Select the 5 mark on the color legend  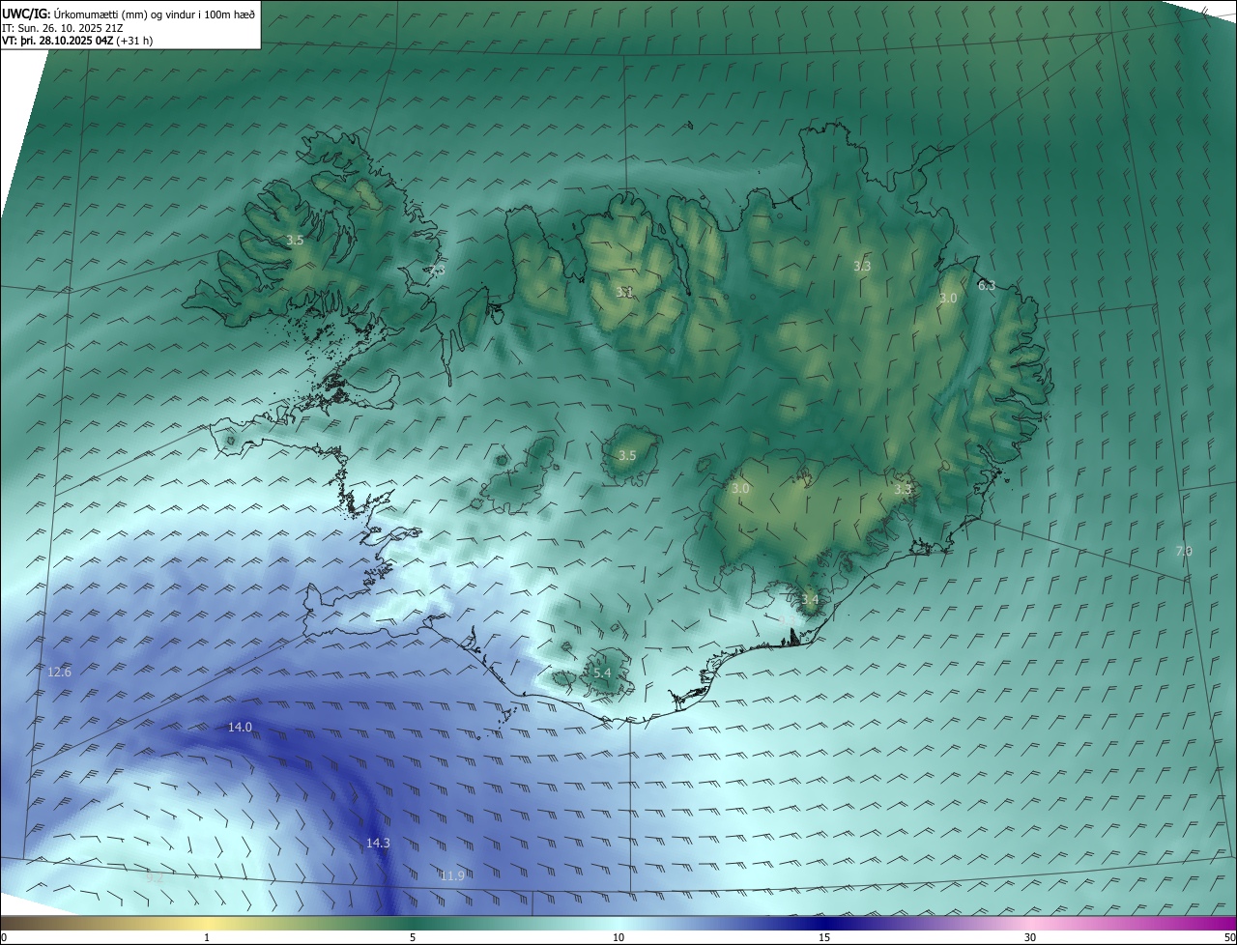pyautogui.click(x=413, y=937)
